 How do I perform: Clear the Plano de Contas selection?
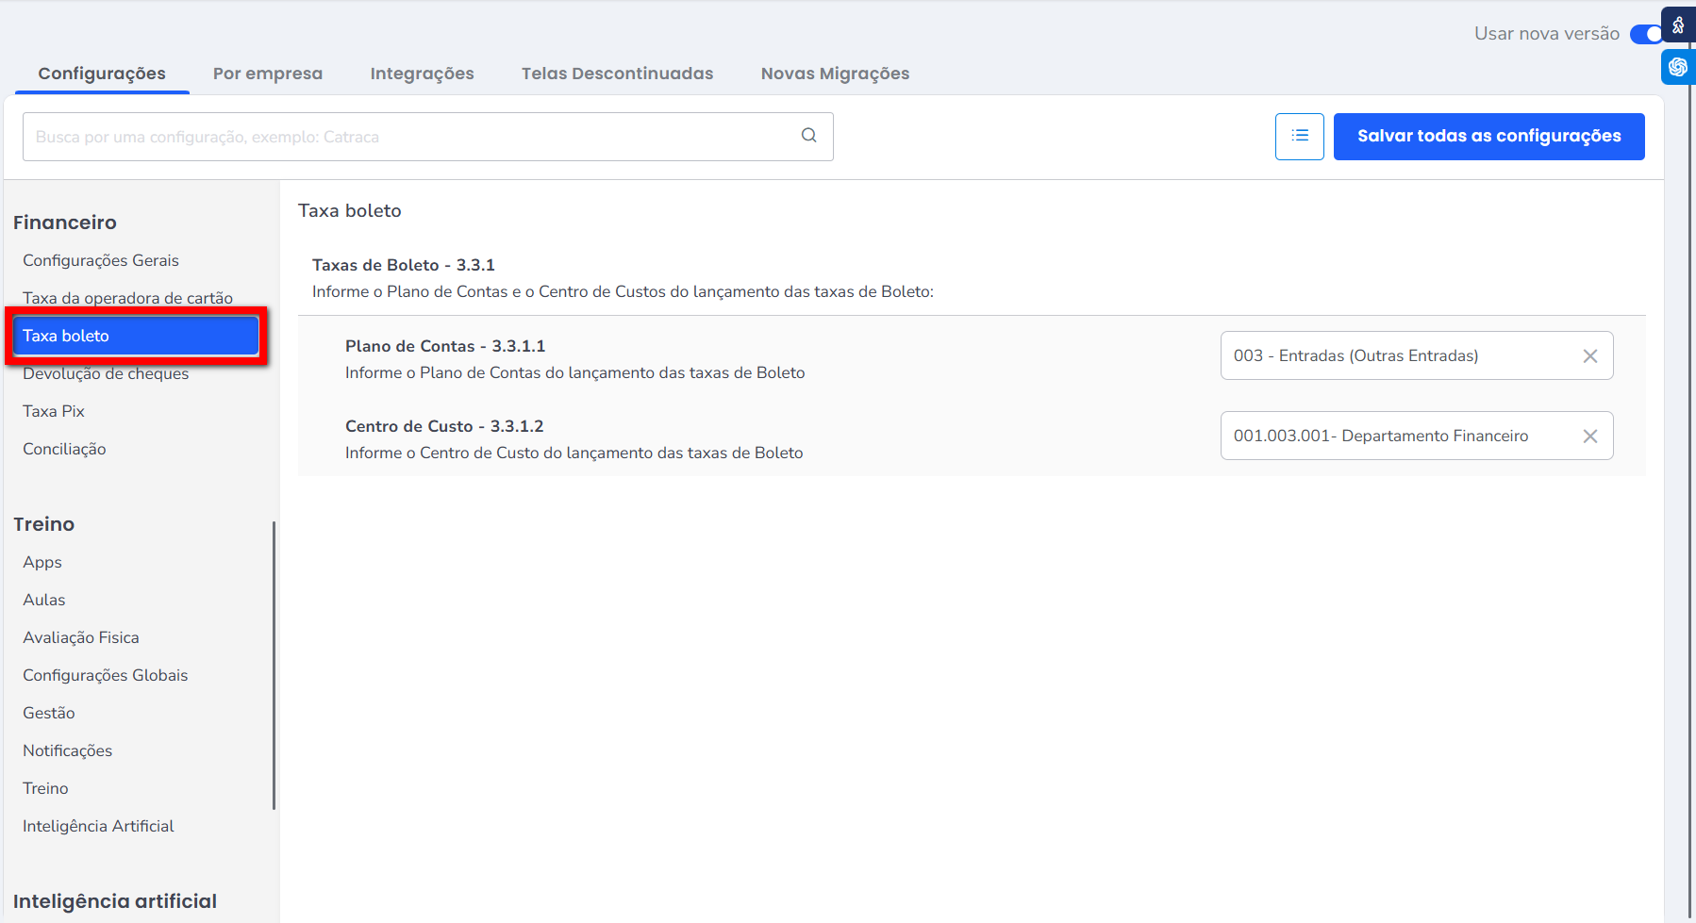coord(1589,356)
